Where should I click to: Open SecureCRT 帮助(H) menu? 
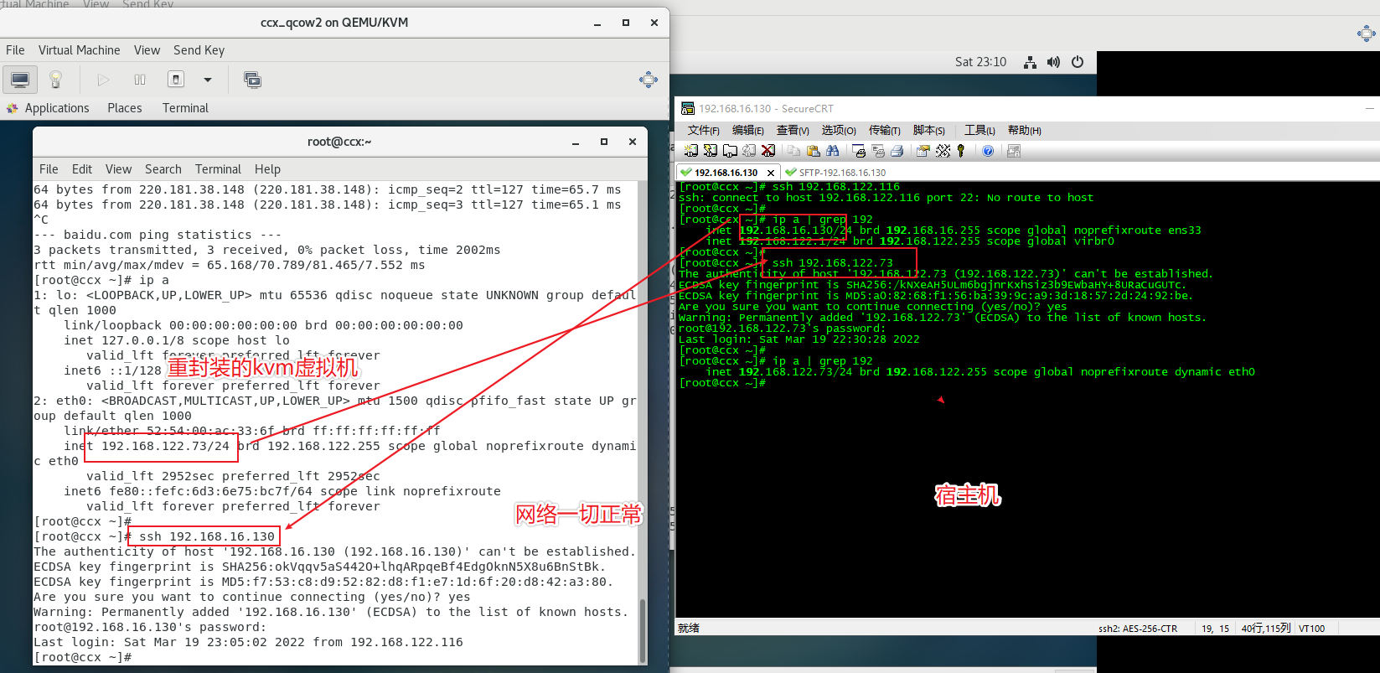1024,130
